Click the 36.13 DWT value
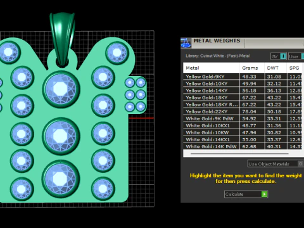Image resolution: width=304 pixels, height=228 pixels. [x=274, y=91]
